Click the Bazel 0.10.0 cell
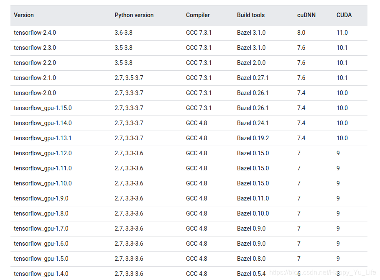Screen dimensions: 380x280 tap(253, 213)
